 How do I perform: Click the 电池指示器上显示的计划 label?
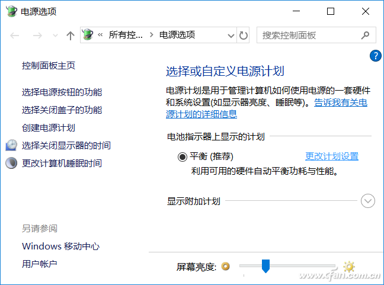click(x=216, y=136)
